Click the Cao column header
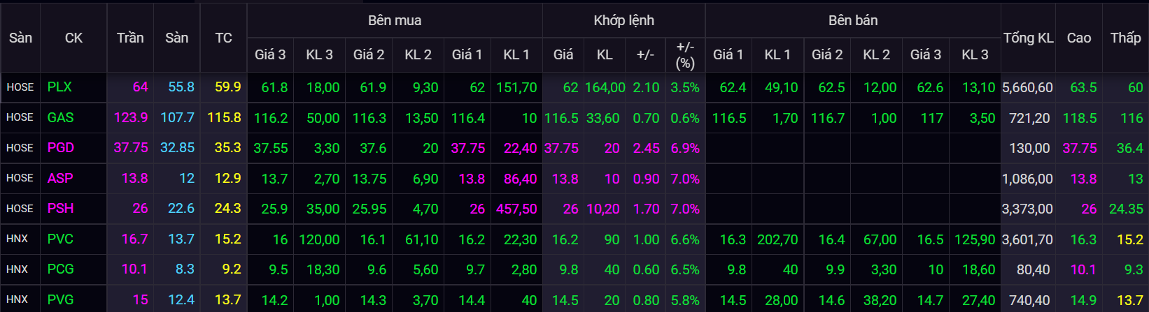This screenshot has width=1149, height=312. tap(1078, 38)
